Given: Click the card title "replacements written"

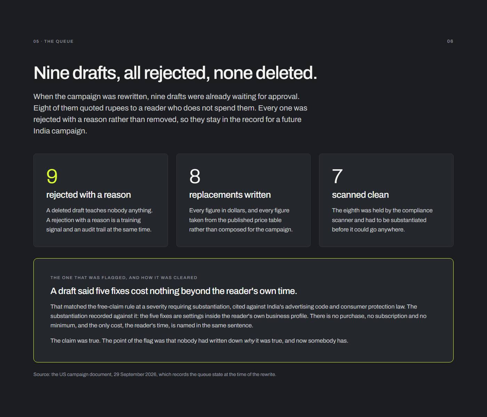Looking at the screenshot, I should click(230, 195).
